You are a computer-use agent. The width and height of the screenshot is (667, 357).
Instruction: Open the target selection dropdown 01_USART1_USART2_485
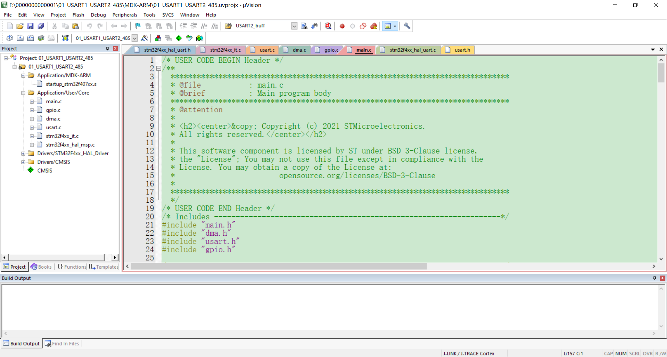pyautogui.click(x=135, y=38)
